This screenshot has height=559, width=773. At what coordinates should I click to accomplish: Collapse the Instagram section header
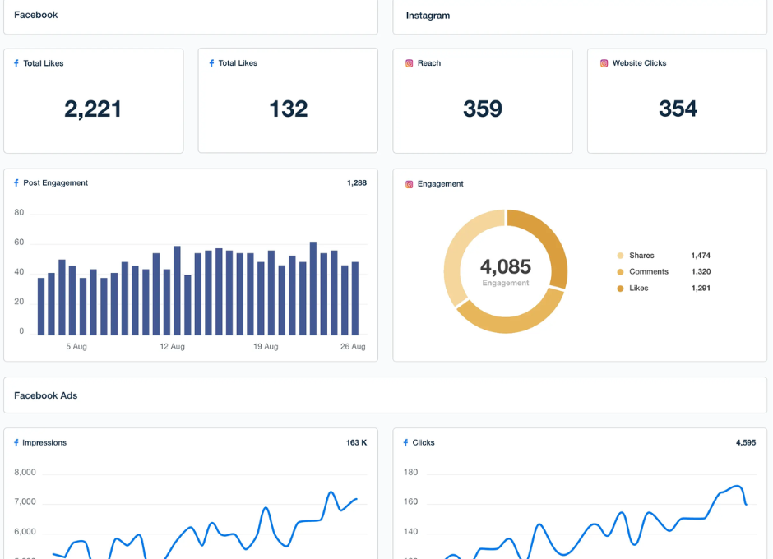(x=424, y=15)
